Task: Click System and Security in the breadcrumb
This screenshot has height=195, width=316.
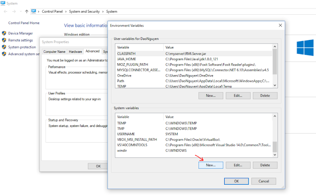Action: [84, 11]
